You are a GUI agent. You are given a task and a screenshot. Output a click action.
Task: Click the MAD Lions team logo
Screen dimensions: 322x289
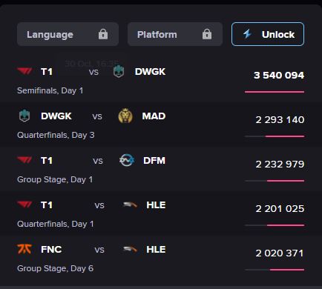(x=125, y=116)
